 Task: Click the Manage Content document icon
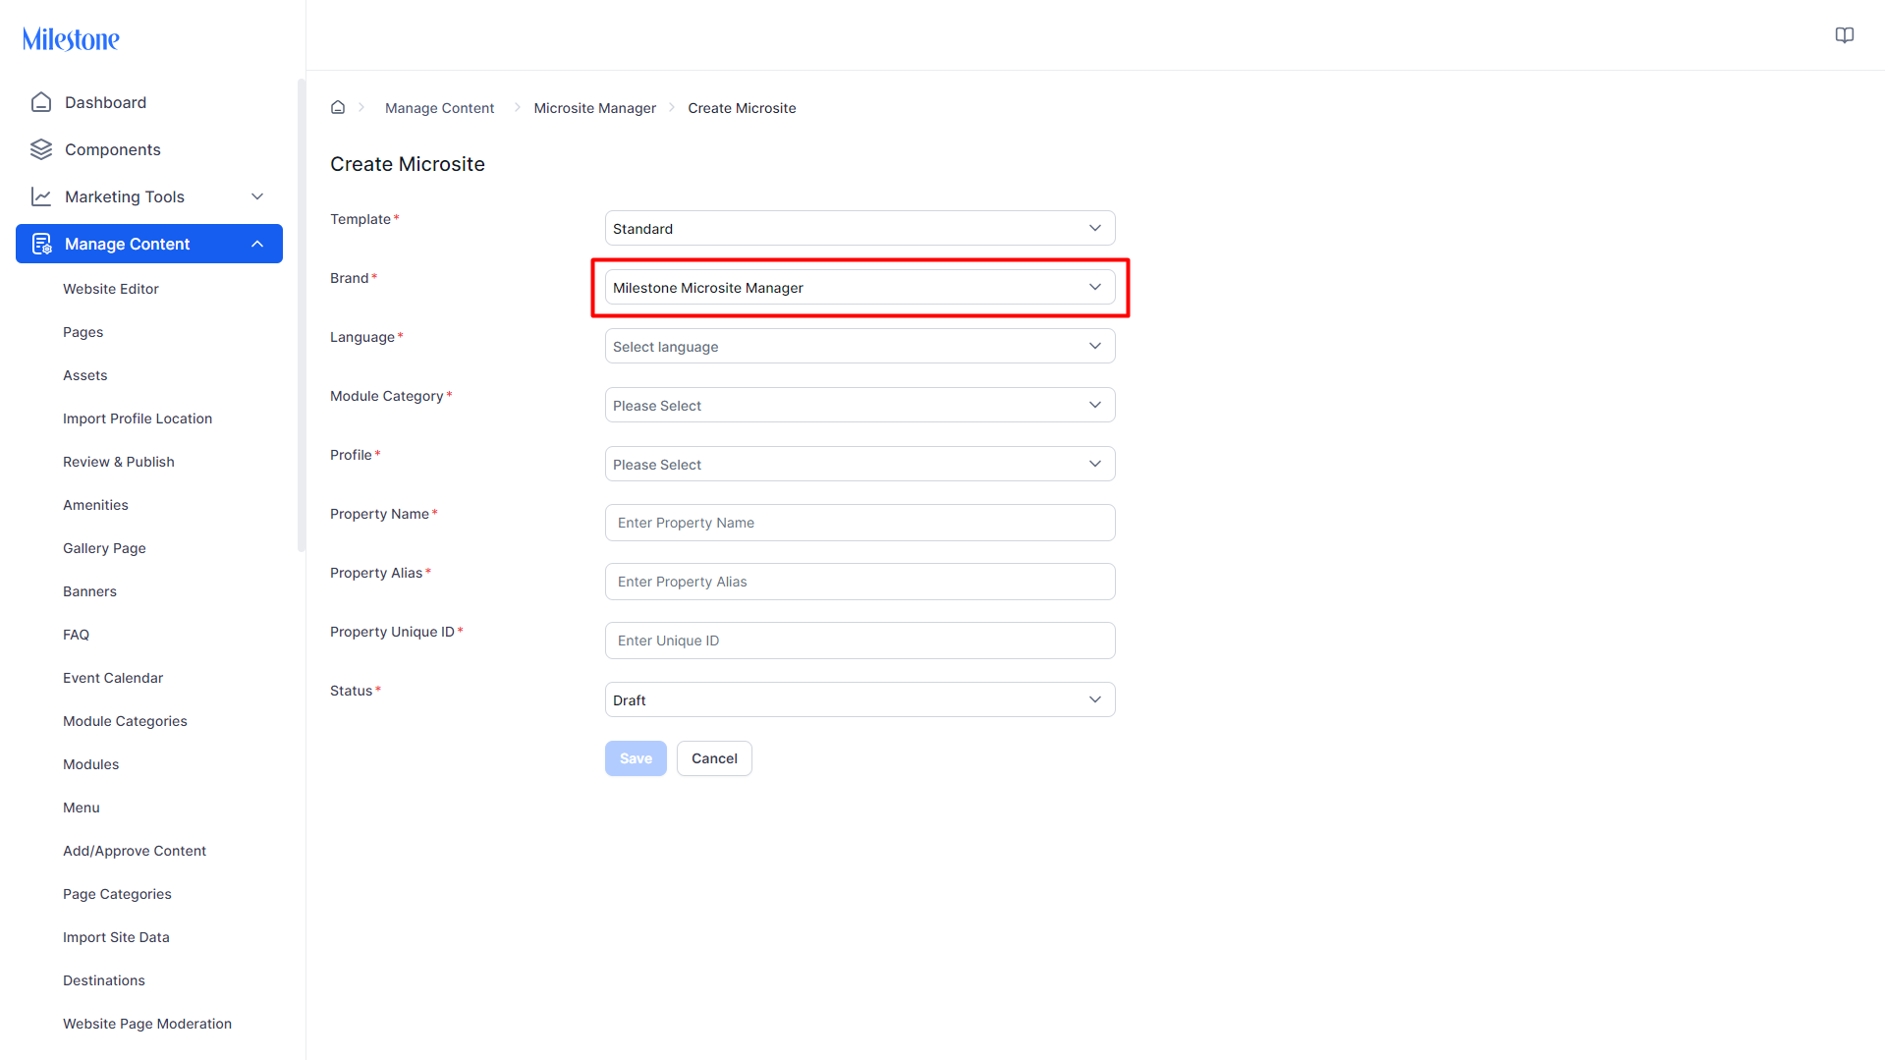tap(41, 244)
